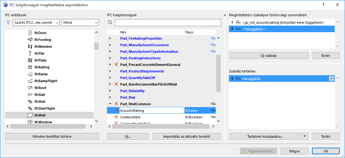The width and height of the screenshot is (345, 158).
Task: Click the Új szabály button
Action: [269, 56]
